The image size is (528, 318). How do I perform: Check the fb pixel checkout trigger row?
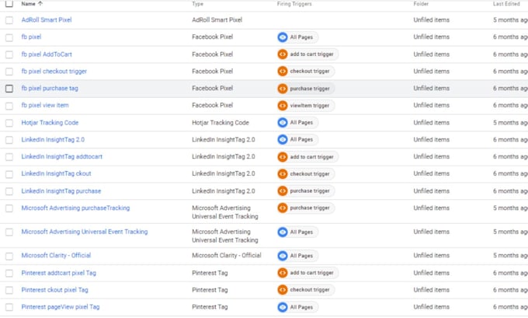click(9, 72)
